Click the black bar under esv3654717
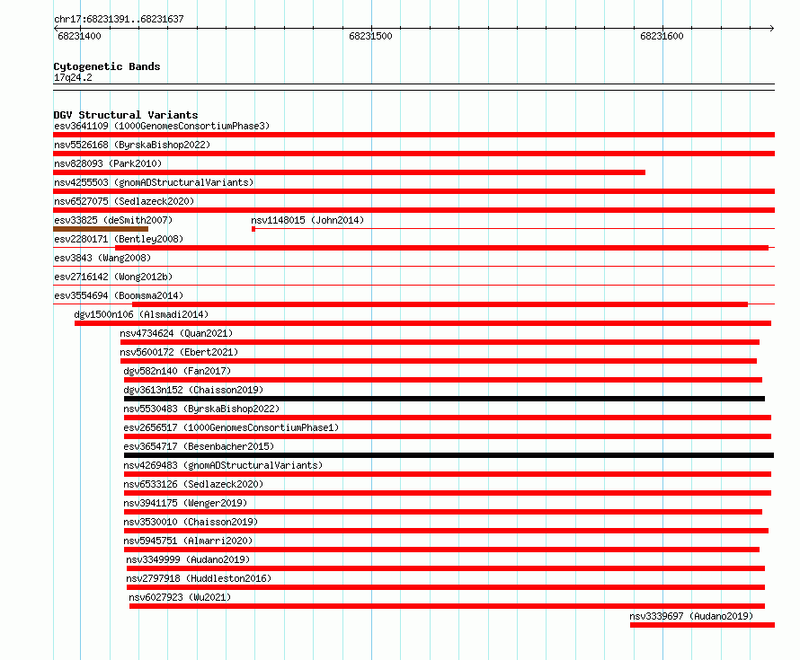 [449, 455]
